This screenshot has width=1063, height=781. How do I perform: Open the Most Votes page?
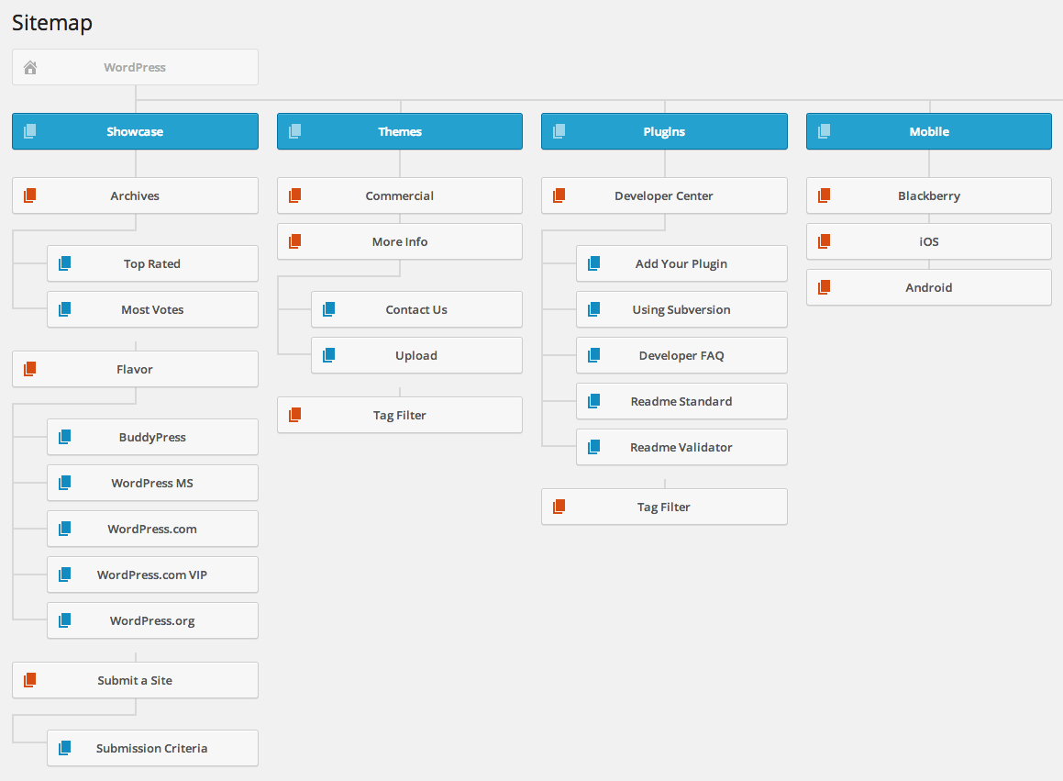click(x=152, y=309)
